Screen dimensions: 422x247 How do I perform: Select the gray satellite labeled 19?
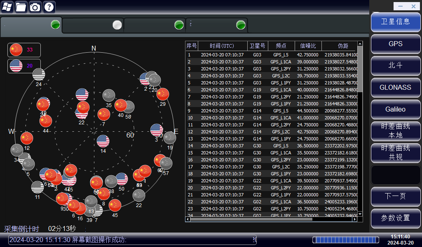(170, 138)
